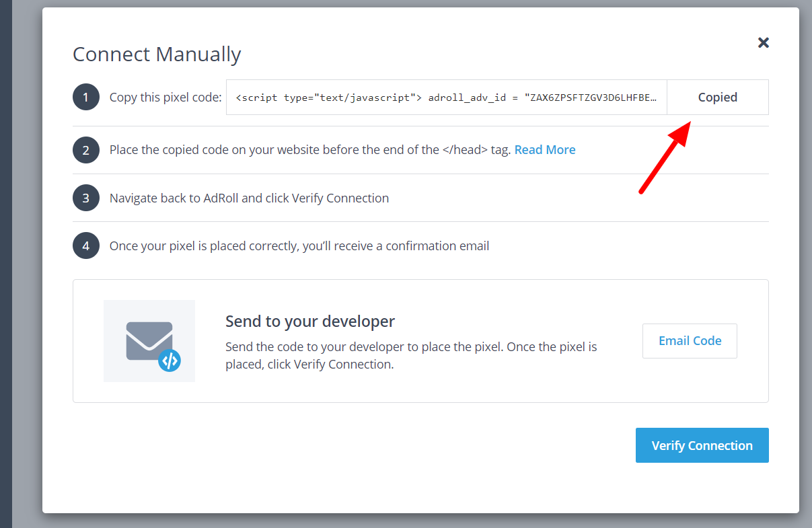Close the Connect Manually dialog

pyautogui.click(x=763, y=43)
